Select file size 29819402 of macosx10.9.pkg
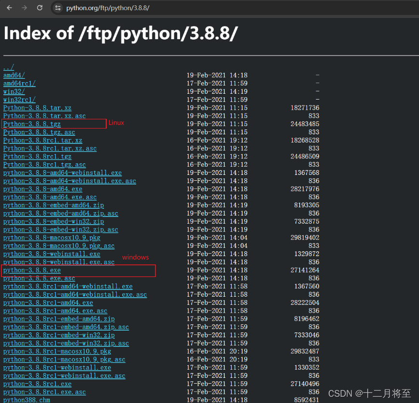Viewport: 419px width, 403px height. pos(305,237)
